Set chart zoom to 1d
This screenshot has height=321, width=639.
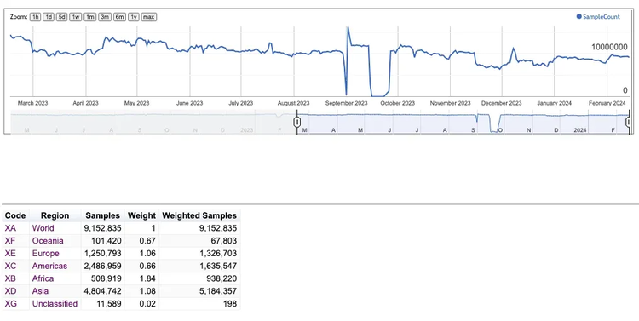(x=49, y=17)
